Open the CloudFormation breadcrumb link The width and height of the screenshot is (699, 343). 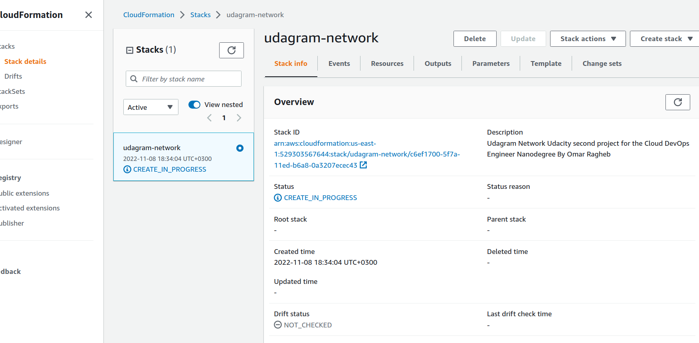[149, 15]
